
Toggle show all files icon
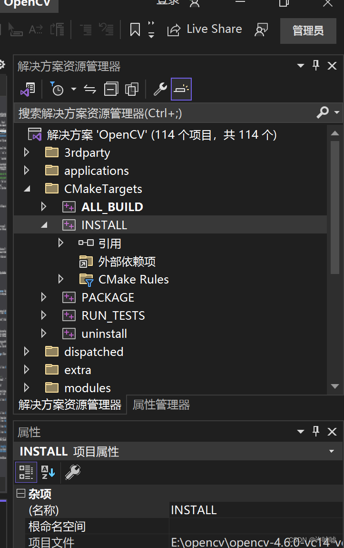point(131,89)
